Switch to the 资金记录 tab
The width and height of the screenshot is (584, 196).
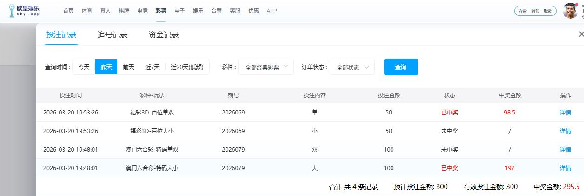tap(164, 35)
